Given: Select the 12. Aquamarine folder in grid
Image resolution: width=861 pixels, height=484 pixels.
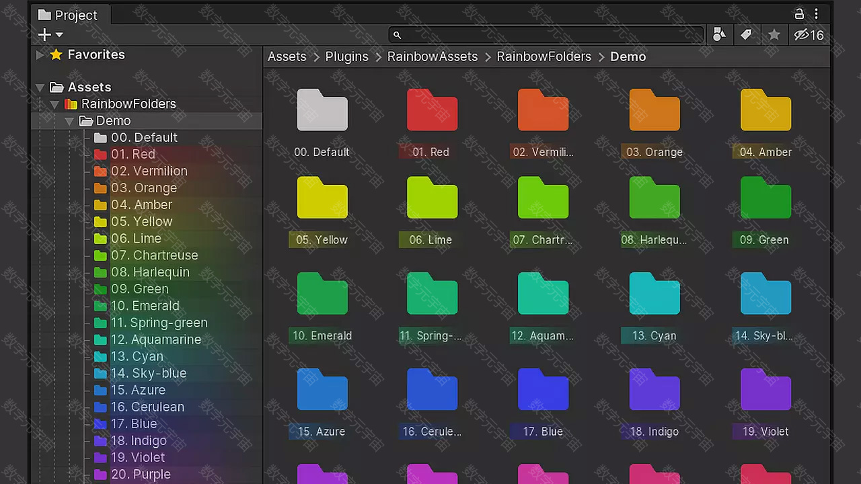Looking at the screenshot, I should 543,294.
